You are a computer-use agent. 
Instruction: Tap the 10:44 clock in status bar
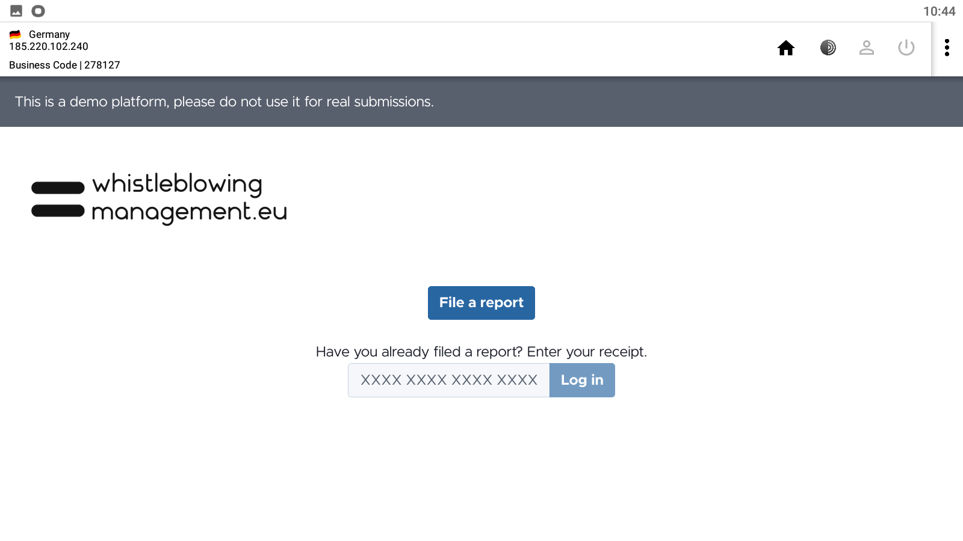(939, 11)
